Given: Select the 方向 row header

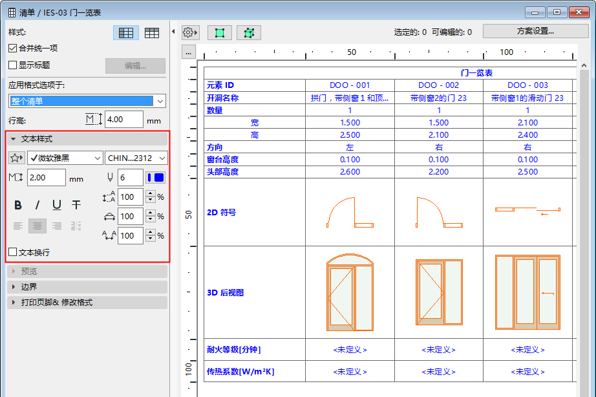Looking at the screenshot, I should click(255, 147).
